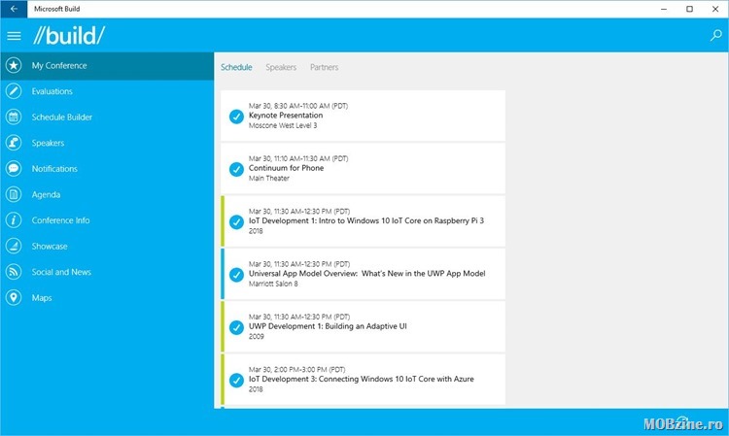Open Universal App Model Overview session title

point(366,274)
